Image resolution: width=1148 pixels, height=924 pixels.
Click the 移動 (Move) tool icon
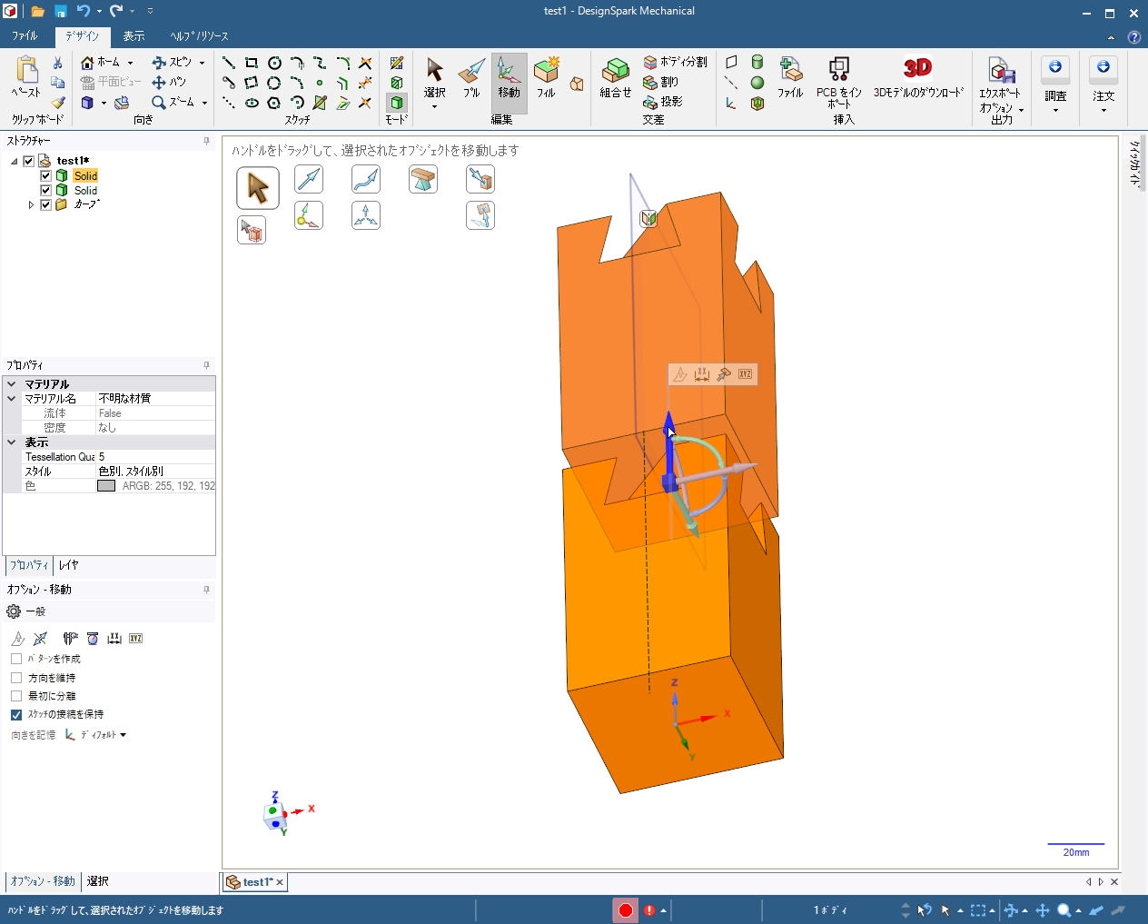point(509,76)
